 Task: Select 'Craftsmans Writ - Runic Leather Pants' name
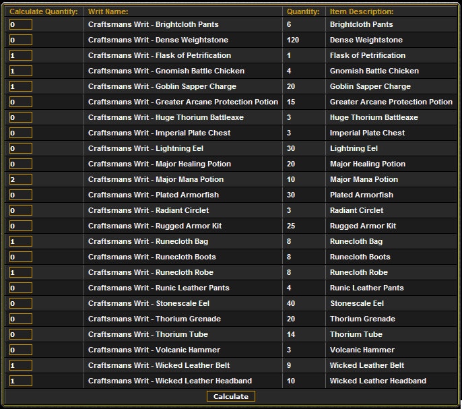(158, 288)
